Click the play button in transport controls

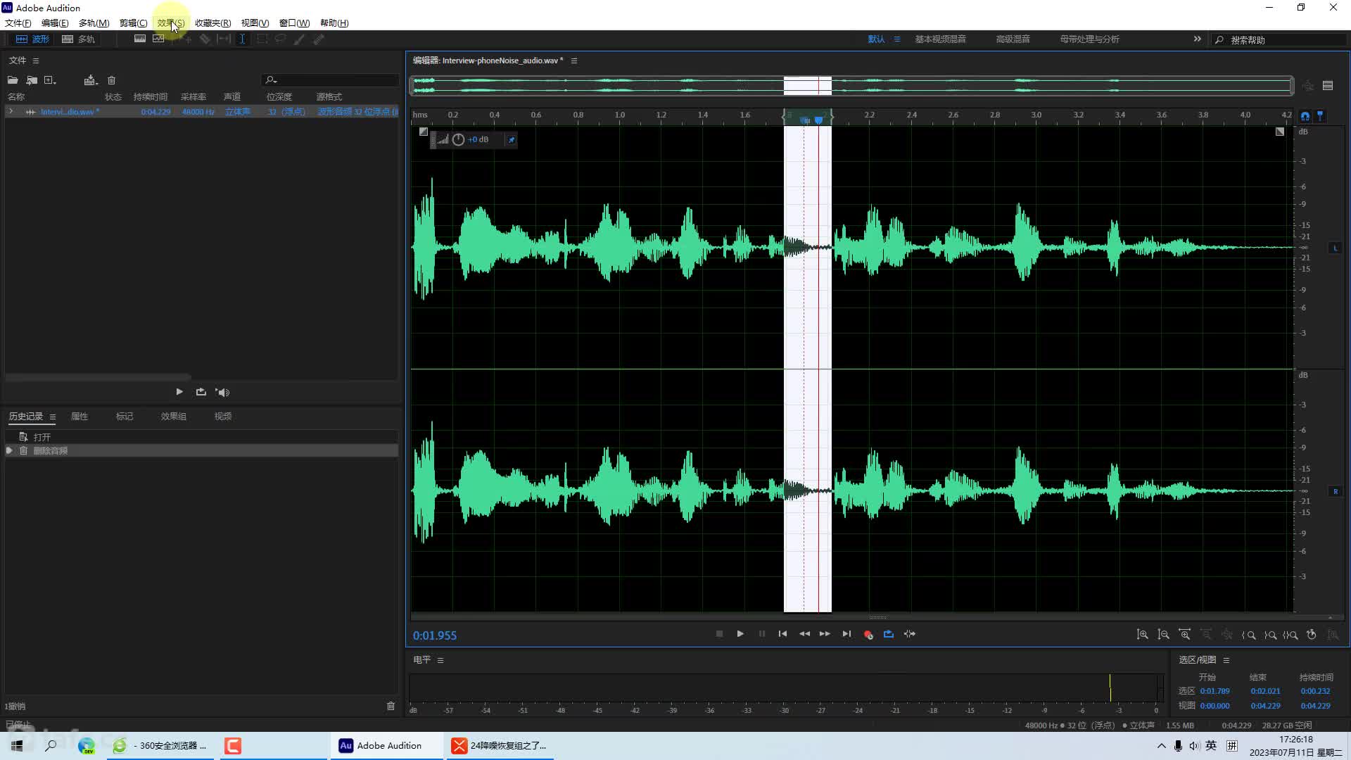[740, 635]
